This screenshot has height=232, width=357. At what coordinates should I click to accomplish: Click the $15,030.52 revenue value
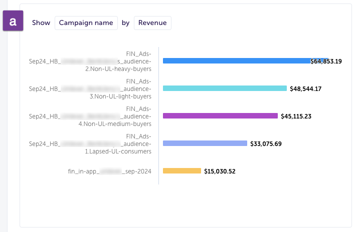[220, 171]
